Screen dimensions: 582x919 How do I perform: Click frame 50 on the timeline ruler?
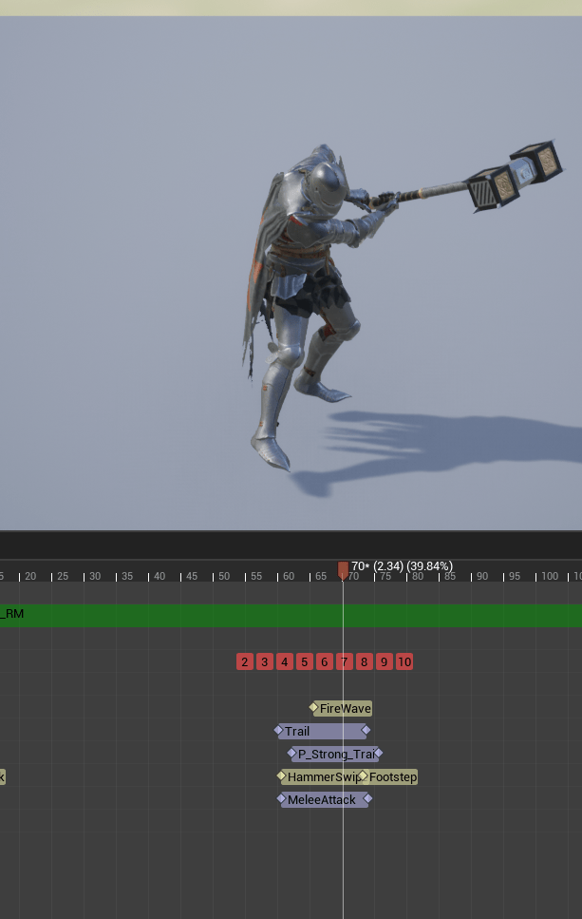[x=224, y=576]
